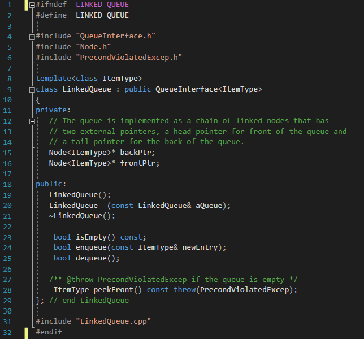Click the opening brace on line 10
This screenshot has height=339, width=364.
38,100
